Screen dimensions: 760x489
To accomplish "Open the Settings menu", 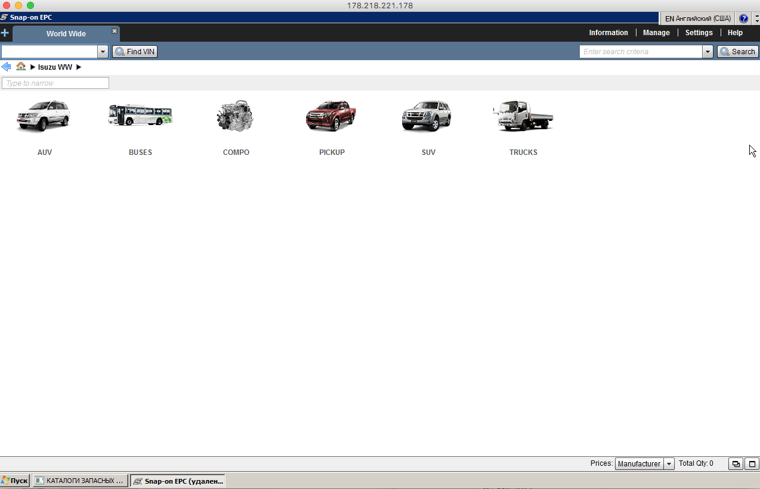I will coord(699,33).
